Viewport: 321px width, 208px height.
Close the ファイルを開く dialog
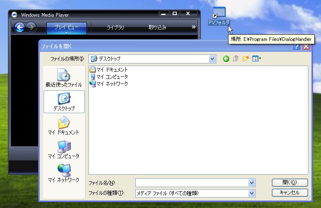pos(306,46)
